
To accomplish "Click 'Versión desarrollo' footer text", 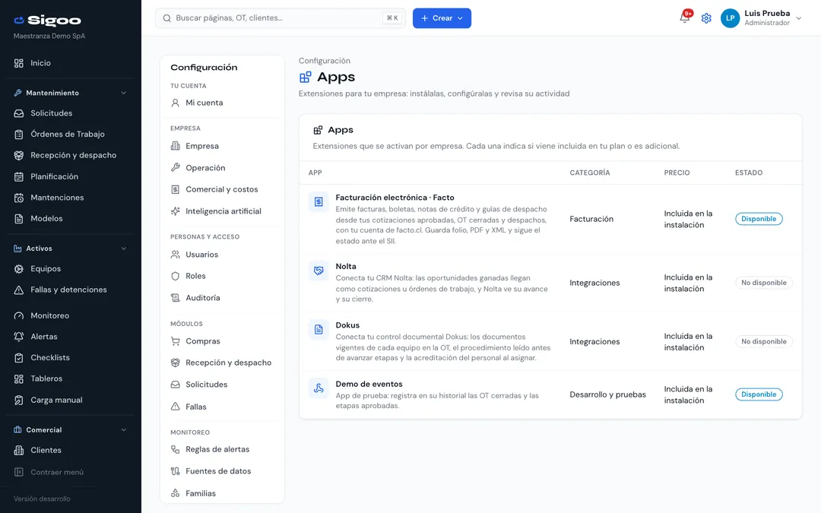I will click(x=42, y=499).
